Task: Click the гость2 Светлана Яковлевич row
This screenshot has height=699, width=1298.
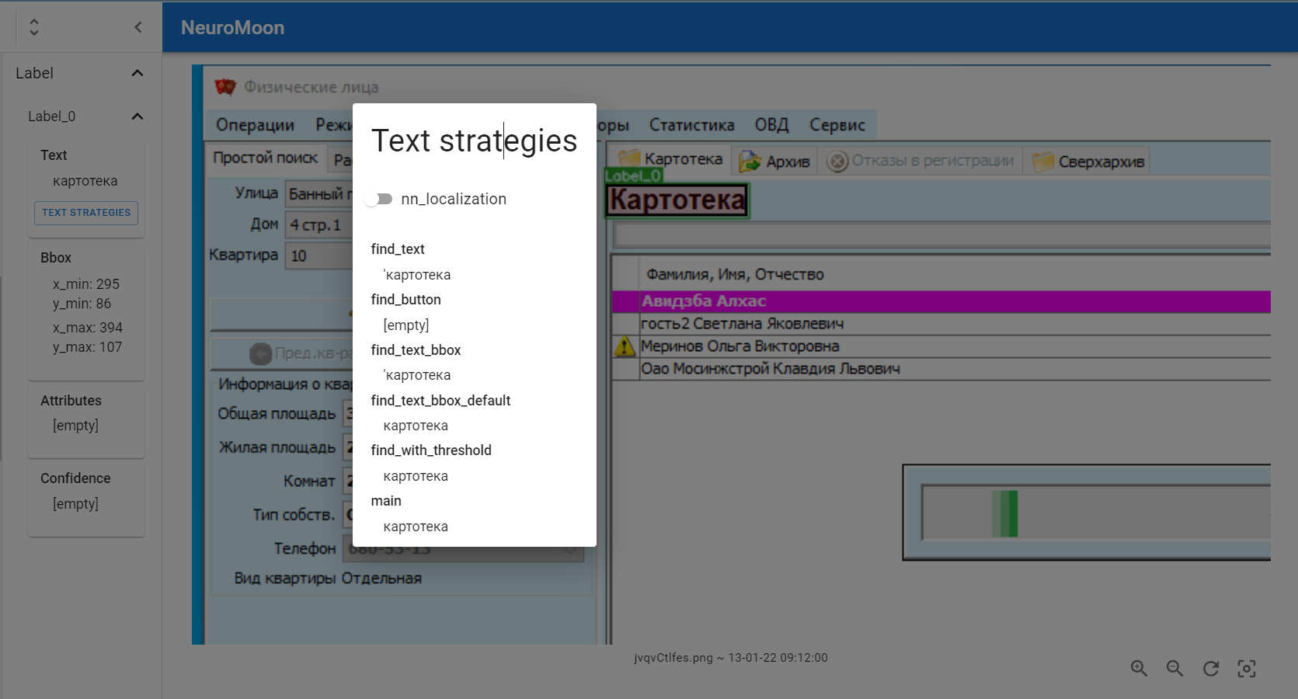Action: [941, 324]
